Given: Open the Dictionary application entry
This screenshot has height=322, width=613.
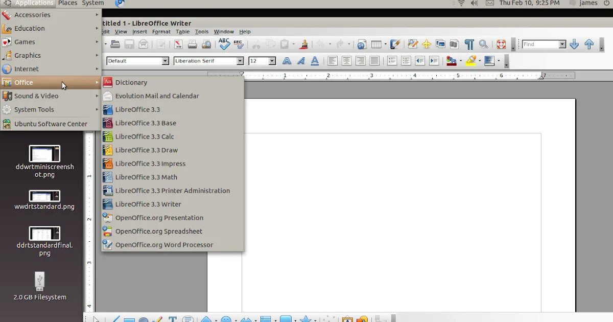Looking at the screenshot, I should tap(173, 82).
